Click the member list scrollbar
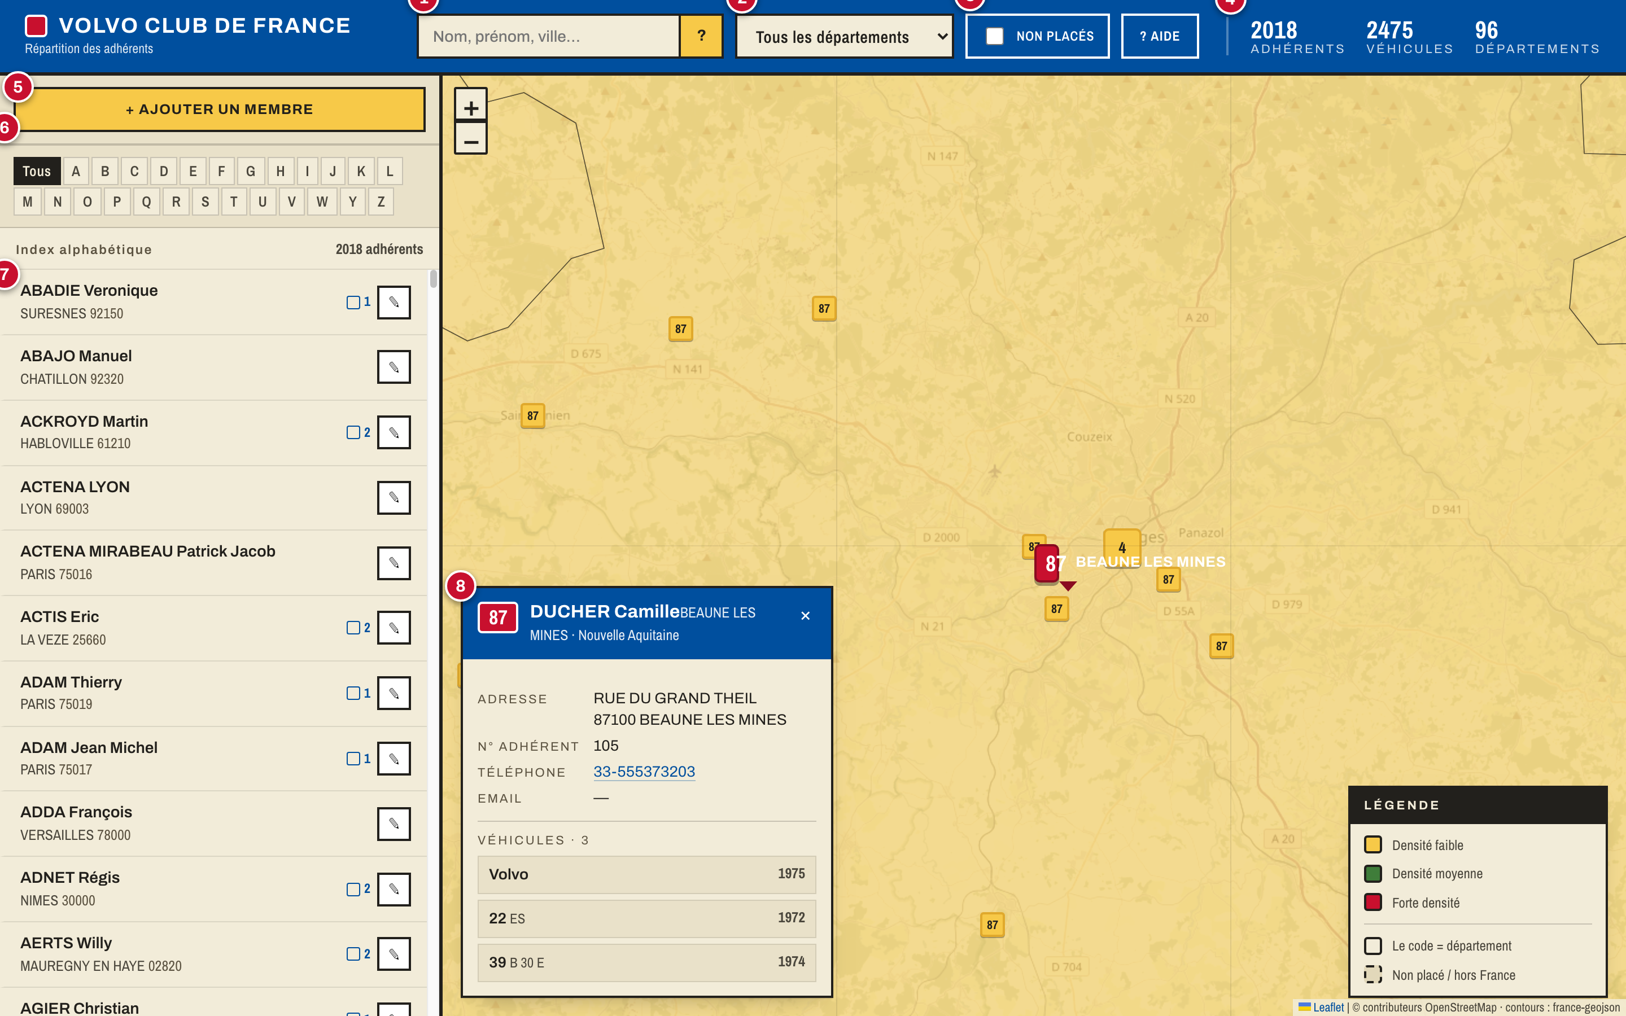 click(x=434, y=278)
